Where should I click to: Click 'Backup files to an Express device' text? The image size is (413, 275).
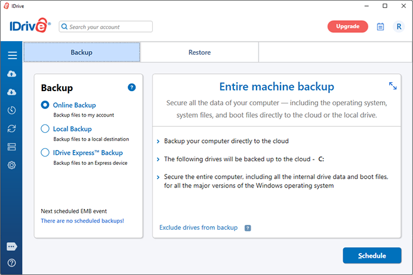click(x=90, y=163)
